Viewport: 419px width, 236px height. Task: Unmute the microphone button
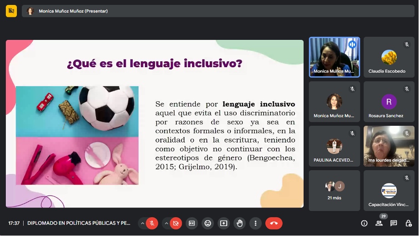[152, 223]
